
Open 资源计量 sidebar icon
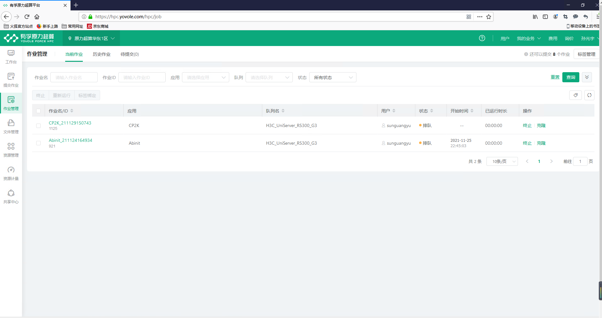[11, 173]
